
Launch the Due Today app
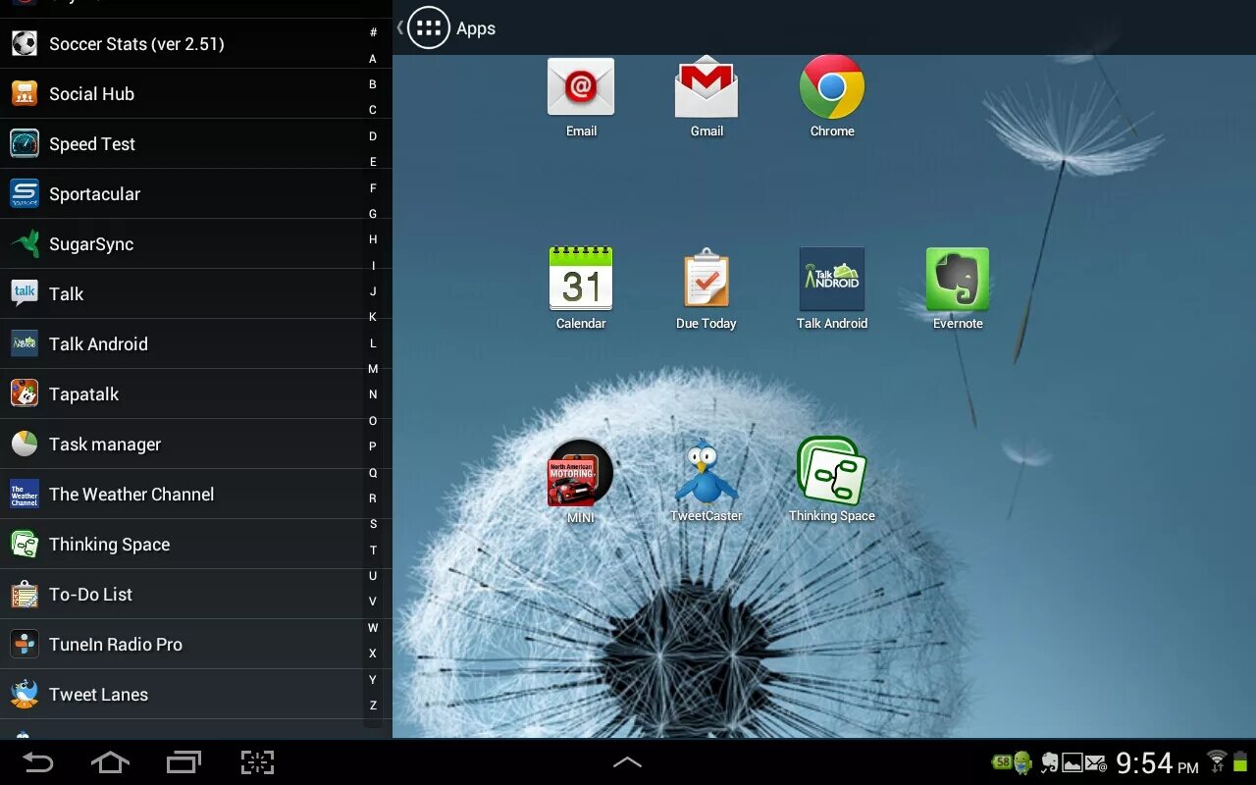(706, 288)
